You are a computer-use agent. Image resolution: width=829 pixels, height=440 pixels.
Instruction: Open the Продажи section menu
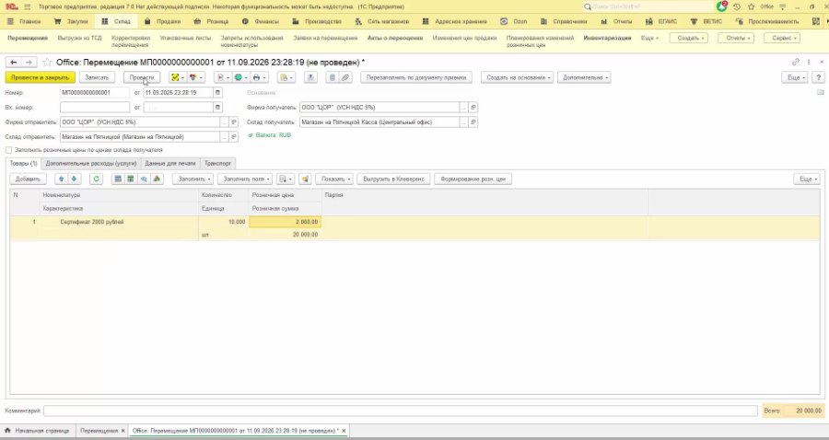pos(163,22)
